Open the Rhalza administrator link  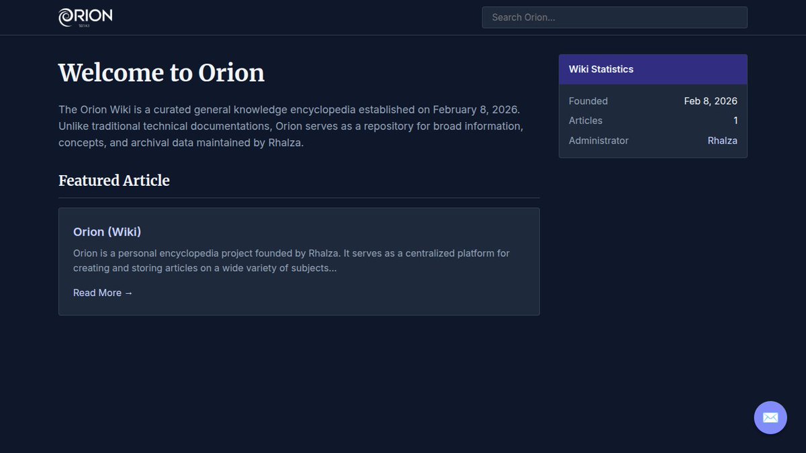[x=722, y=140]
